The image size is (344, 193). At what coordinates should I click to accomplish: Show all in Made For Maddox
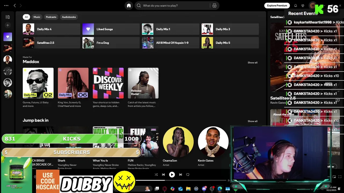click(x=252, y=62)
